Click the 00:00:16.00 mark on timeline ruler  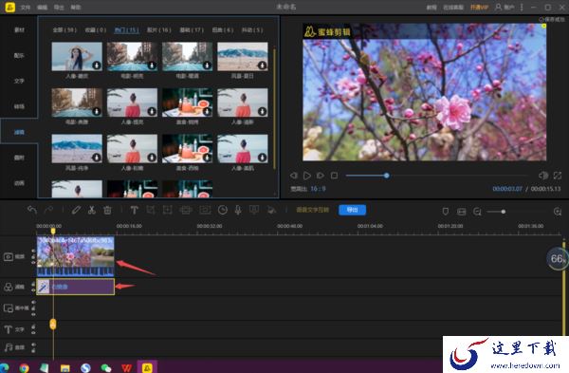tap(129, 226)
